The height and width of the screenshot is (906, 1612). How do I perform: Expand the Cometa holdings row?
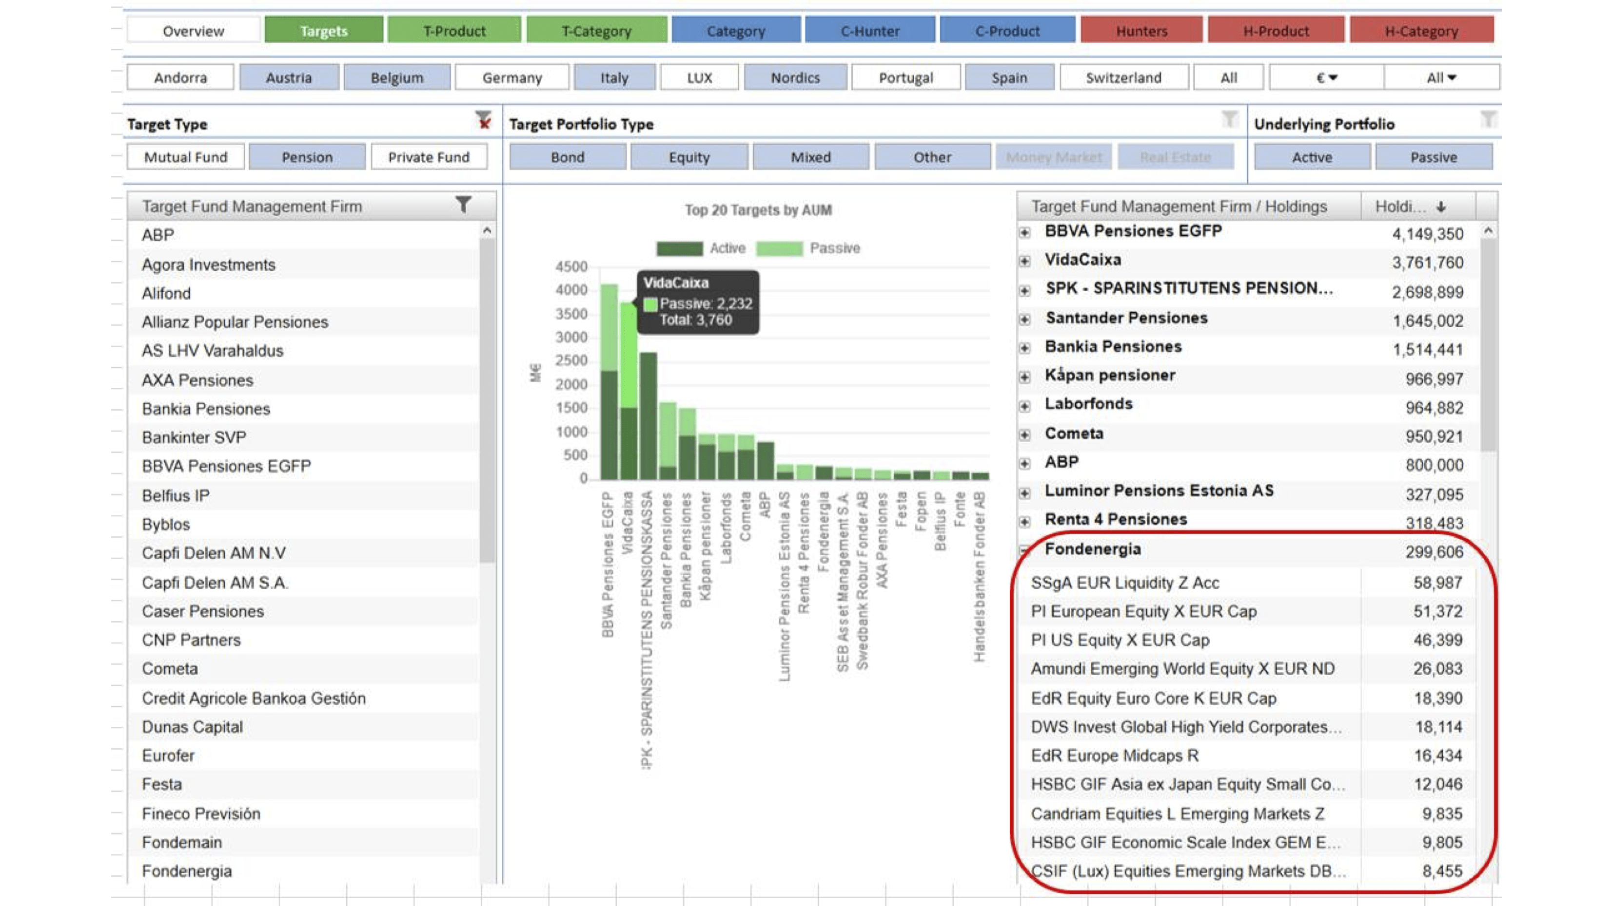[x=1024, y=434]
